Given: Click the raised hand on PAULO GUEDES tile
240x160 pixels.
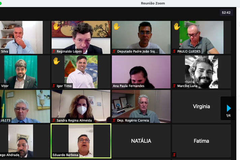Looking at the screenshot, I should (x=177, y=26).
